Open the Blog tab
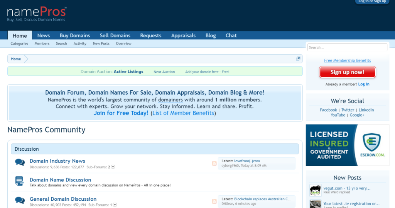Viewport: 395px width, 208px height. click(x=211, y=35)
